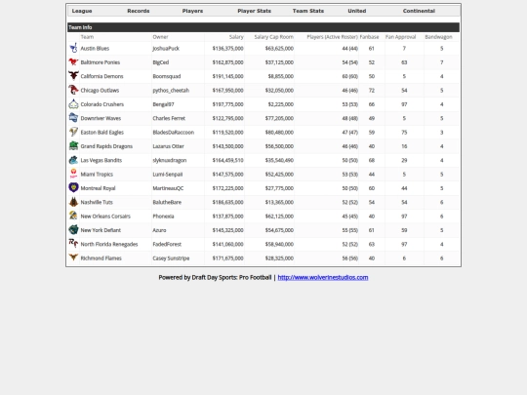Click the Las Vegas Bandits team logo
This screenshot has width=527, height=395.
click(x=73, y=160)
